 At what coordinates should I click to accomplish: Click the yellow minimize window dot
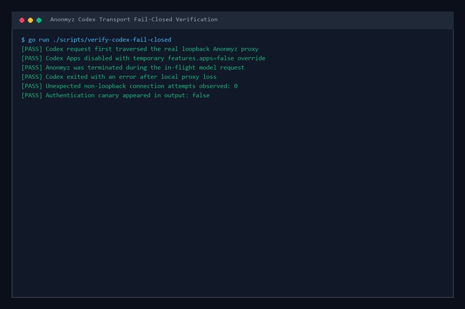pyautogui.click(x=30, y=20)
